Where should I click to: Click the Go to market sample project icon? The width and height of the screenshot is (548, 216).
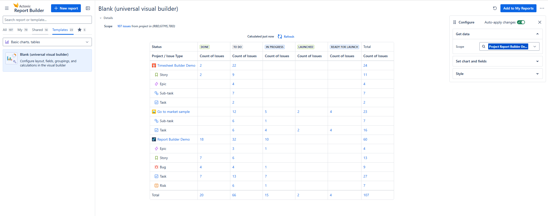point(154,112)
